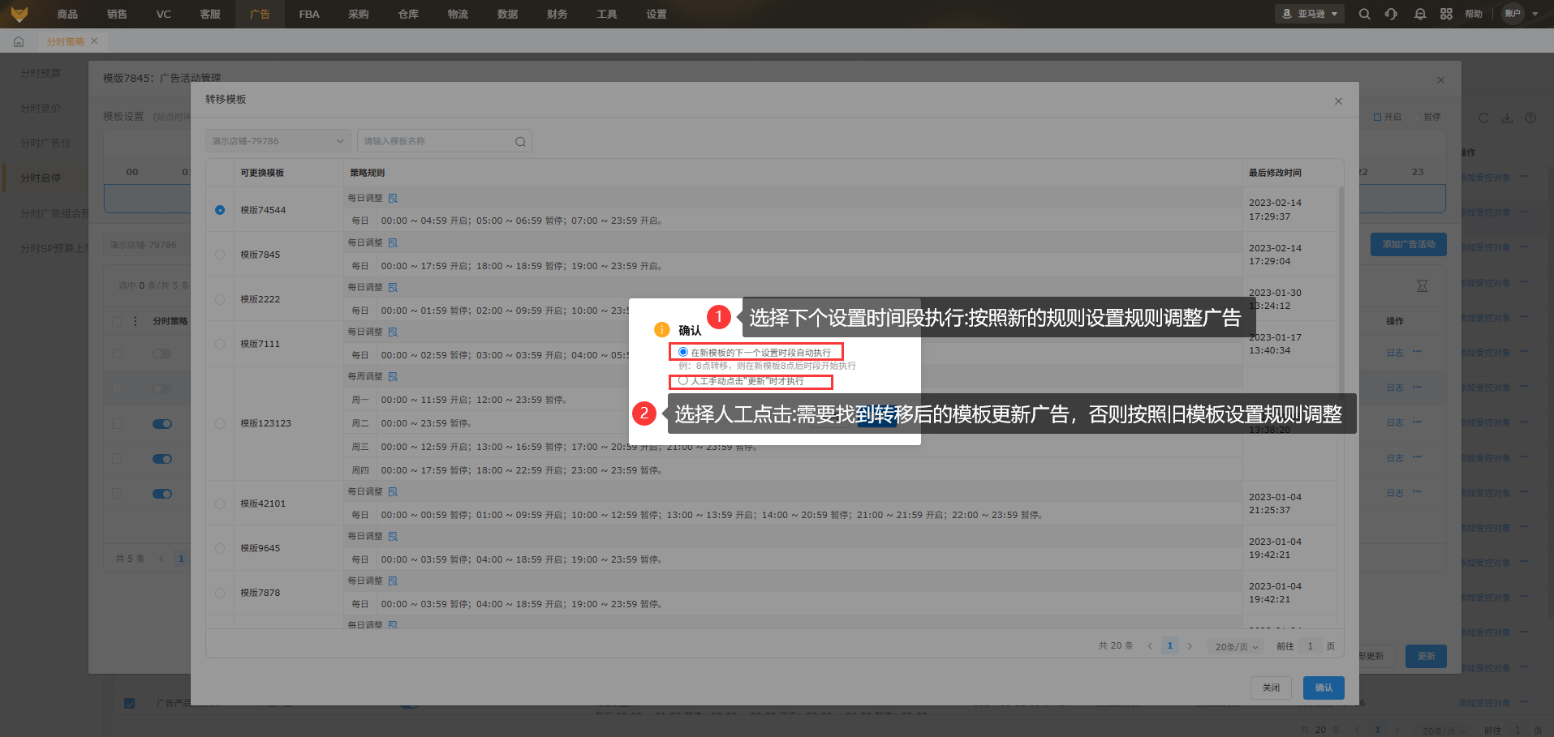Open the 演示店铺-79786 dropdown in 转移模板
The image size is (1554, 737).
(278, 141)
